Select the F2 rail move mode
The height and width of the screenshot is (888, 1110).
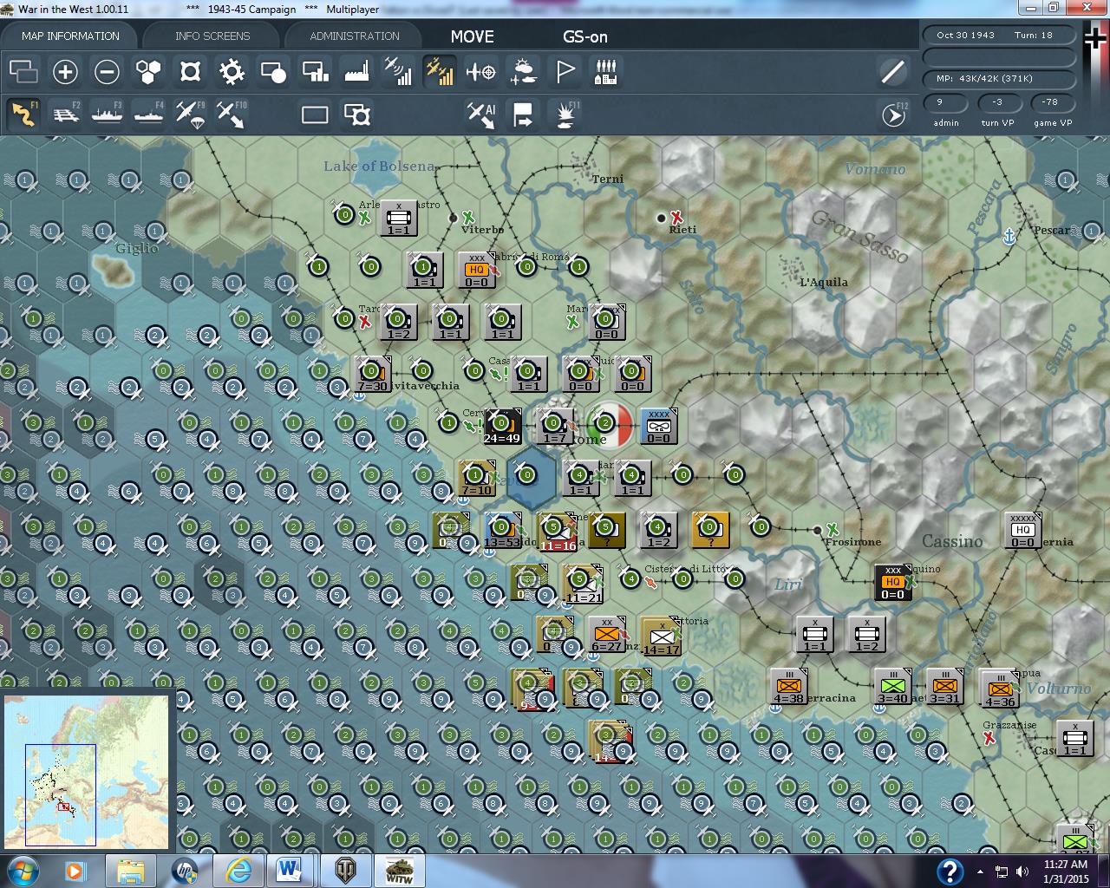pyautogui.click(x=65, y=114)
